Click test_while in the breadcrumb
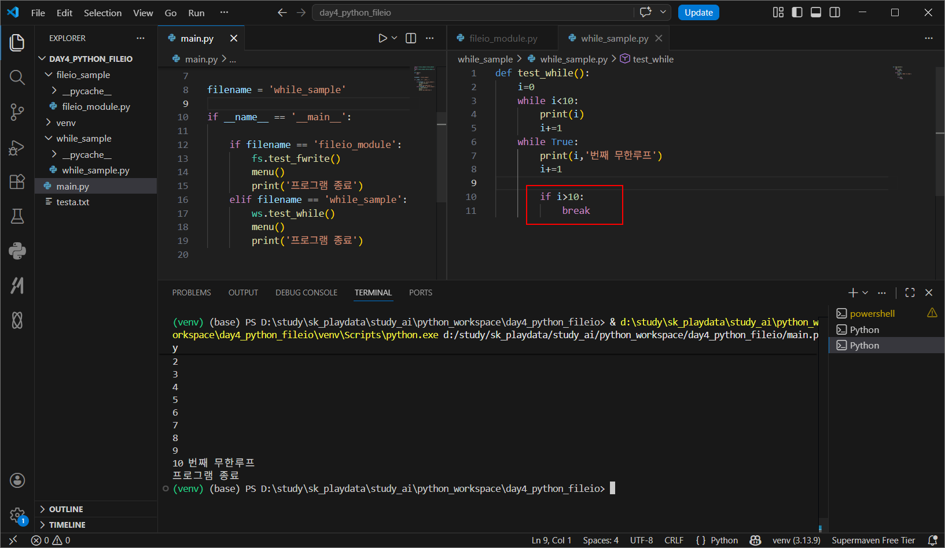This screenshot has height=548, width=945. click(653, 59)
